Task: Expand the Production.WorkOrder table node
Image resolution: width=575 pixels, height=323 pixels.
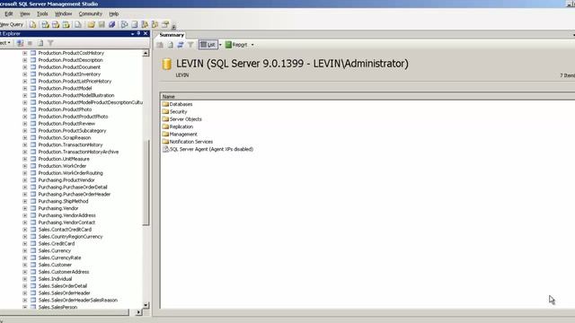Action: pos(24,166)
